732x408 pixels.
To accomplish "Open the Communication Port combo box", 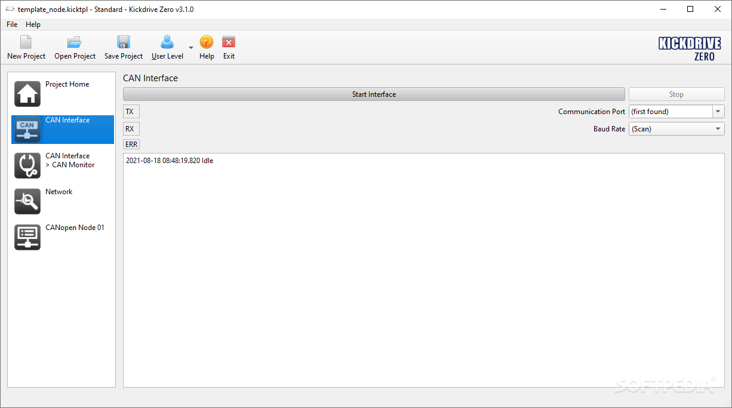I will (x=676, y=112).
